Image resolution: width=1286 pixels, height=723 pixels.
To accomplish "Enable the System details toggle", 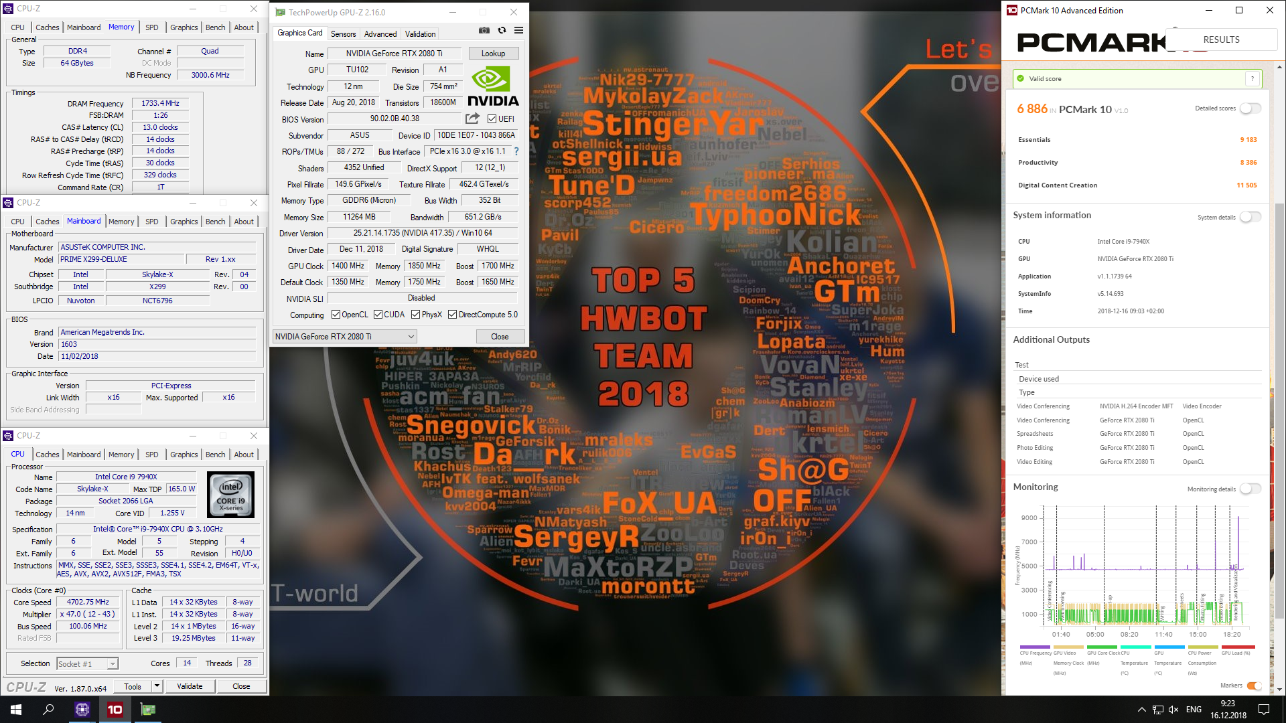I will pyautogui.click(x=1250, y=217).
